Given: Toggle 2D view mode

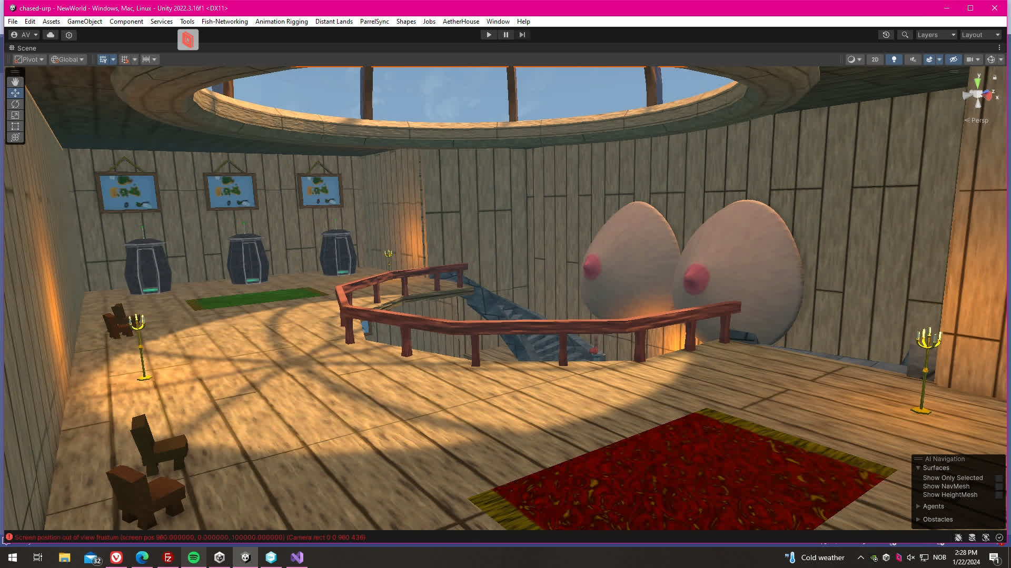Looking at the screenshot, I should [875, 59].
